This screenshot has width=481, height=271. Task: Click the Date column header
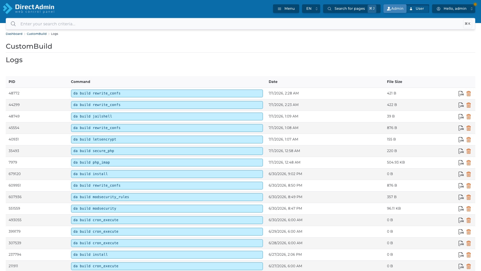click(x=273, y=82)
